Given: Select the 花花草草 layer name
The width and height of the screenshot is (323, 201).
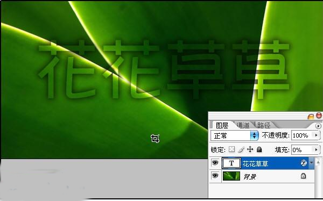Looking at the screenshot, I should click(x=255, y=164).
